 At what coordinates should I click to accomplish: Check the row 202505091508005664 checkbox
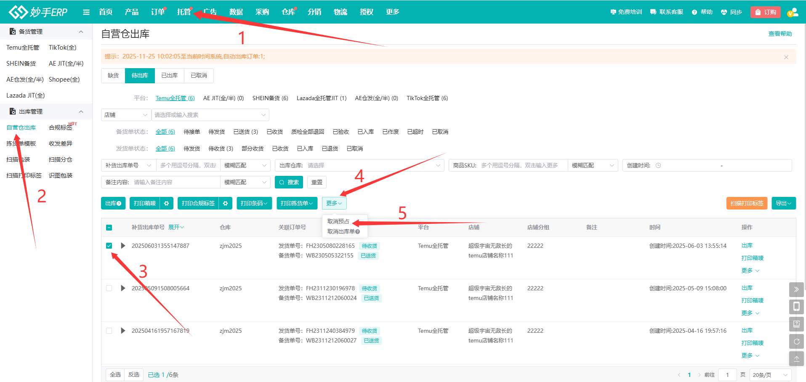(109, 288)
